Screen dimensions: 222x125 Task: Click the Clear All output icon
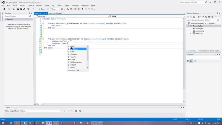pyautogui.click(x=76, y=111)
